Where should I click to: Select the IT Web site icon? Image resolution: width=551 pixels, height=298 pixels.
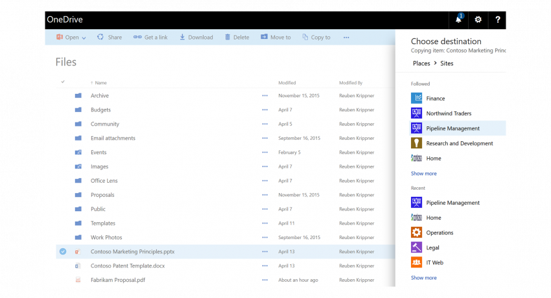(x=416, y=262)
